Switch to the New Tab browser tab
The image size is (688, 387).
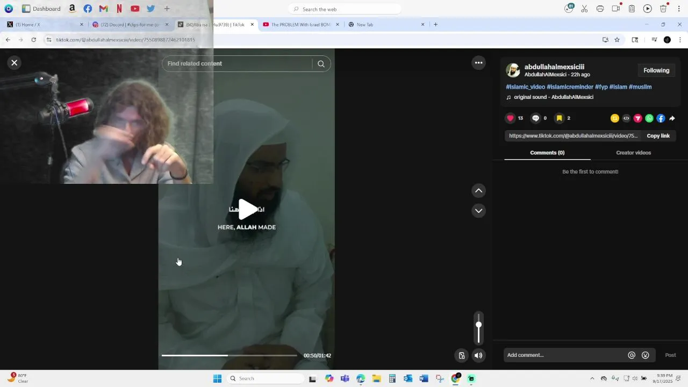coord(386,24)
